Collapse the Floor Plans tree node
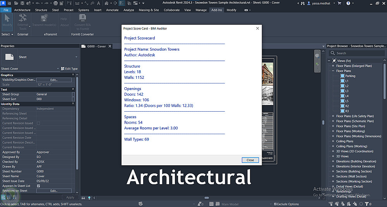This screenshot has width=387, height=207. click(x=333, y=71)
